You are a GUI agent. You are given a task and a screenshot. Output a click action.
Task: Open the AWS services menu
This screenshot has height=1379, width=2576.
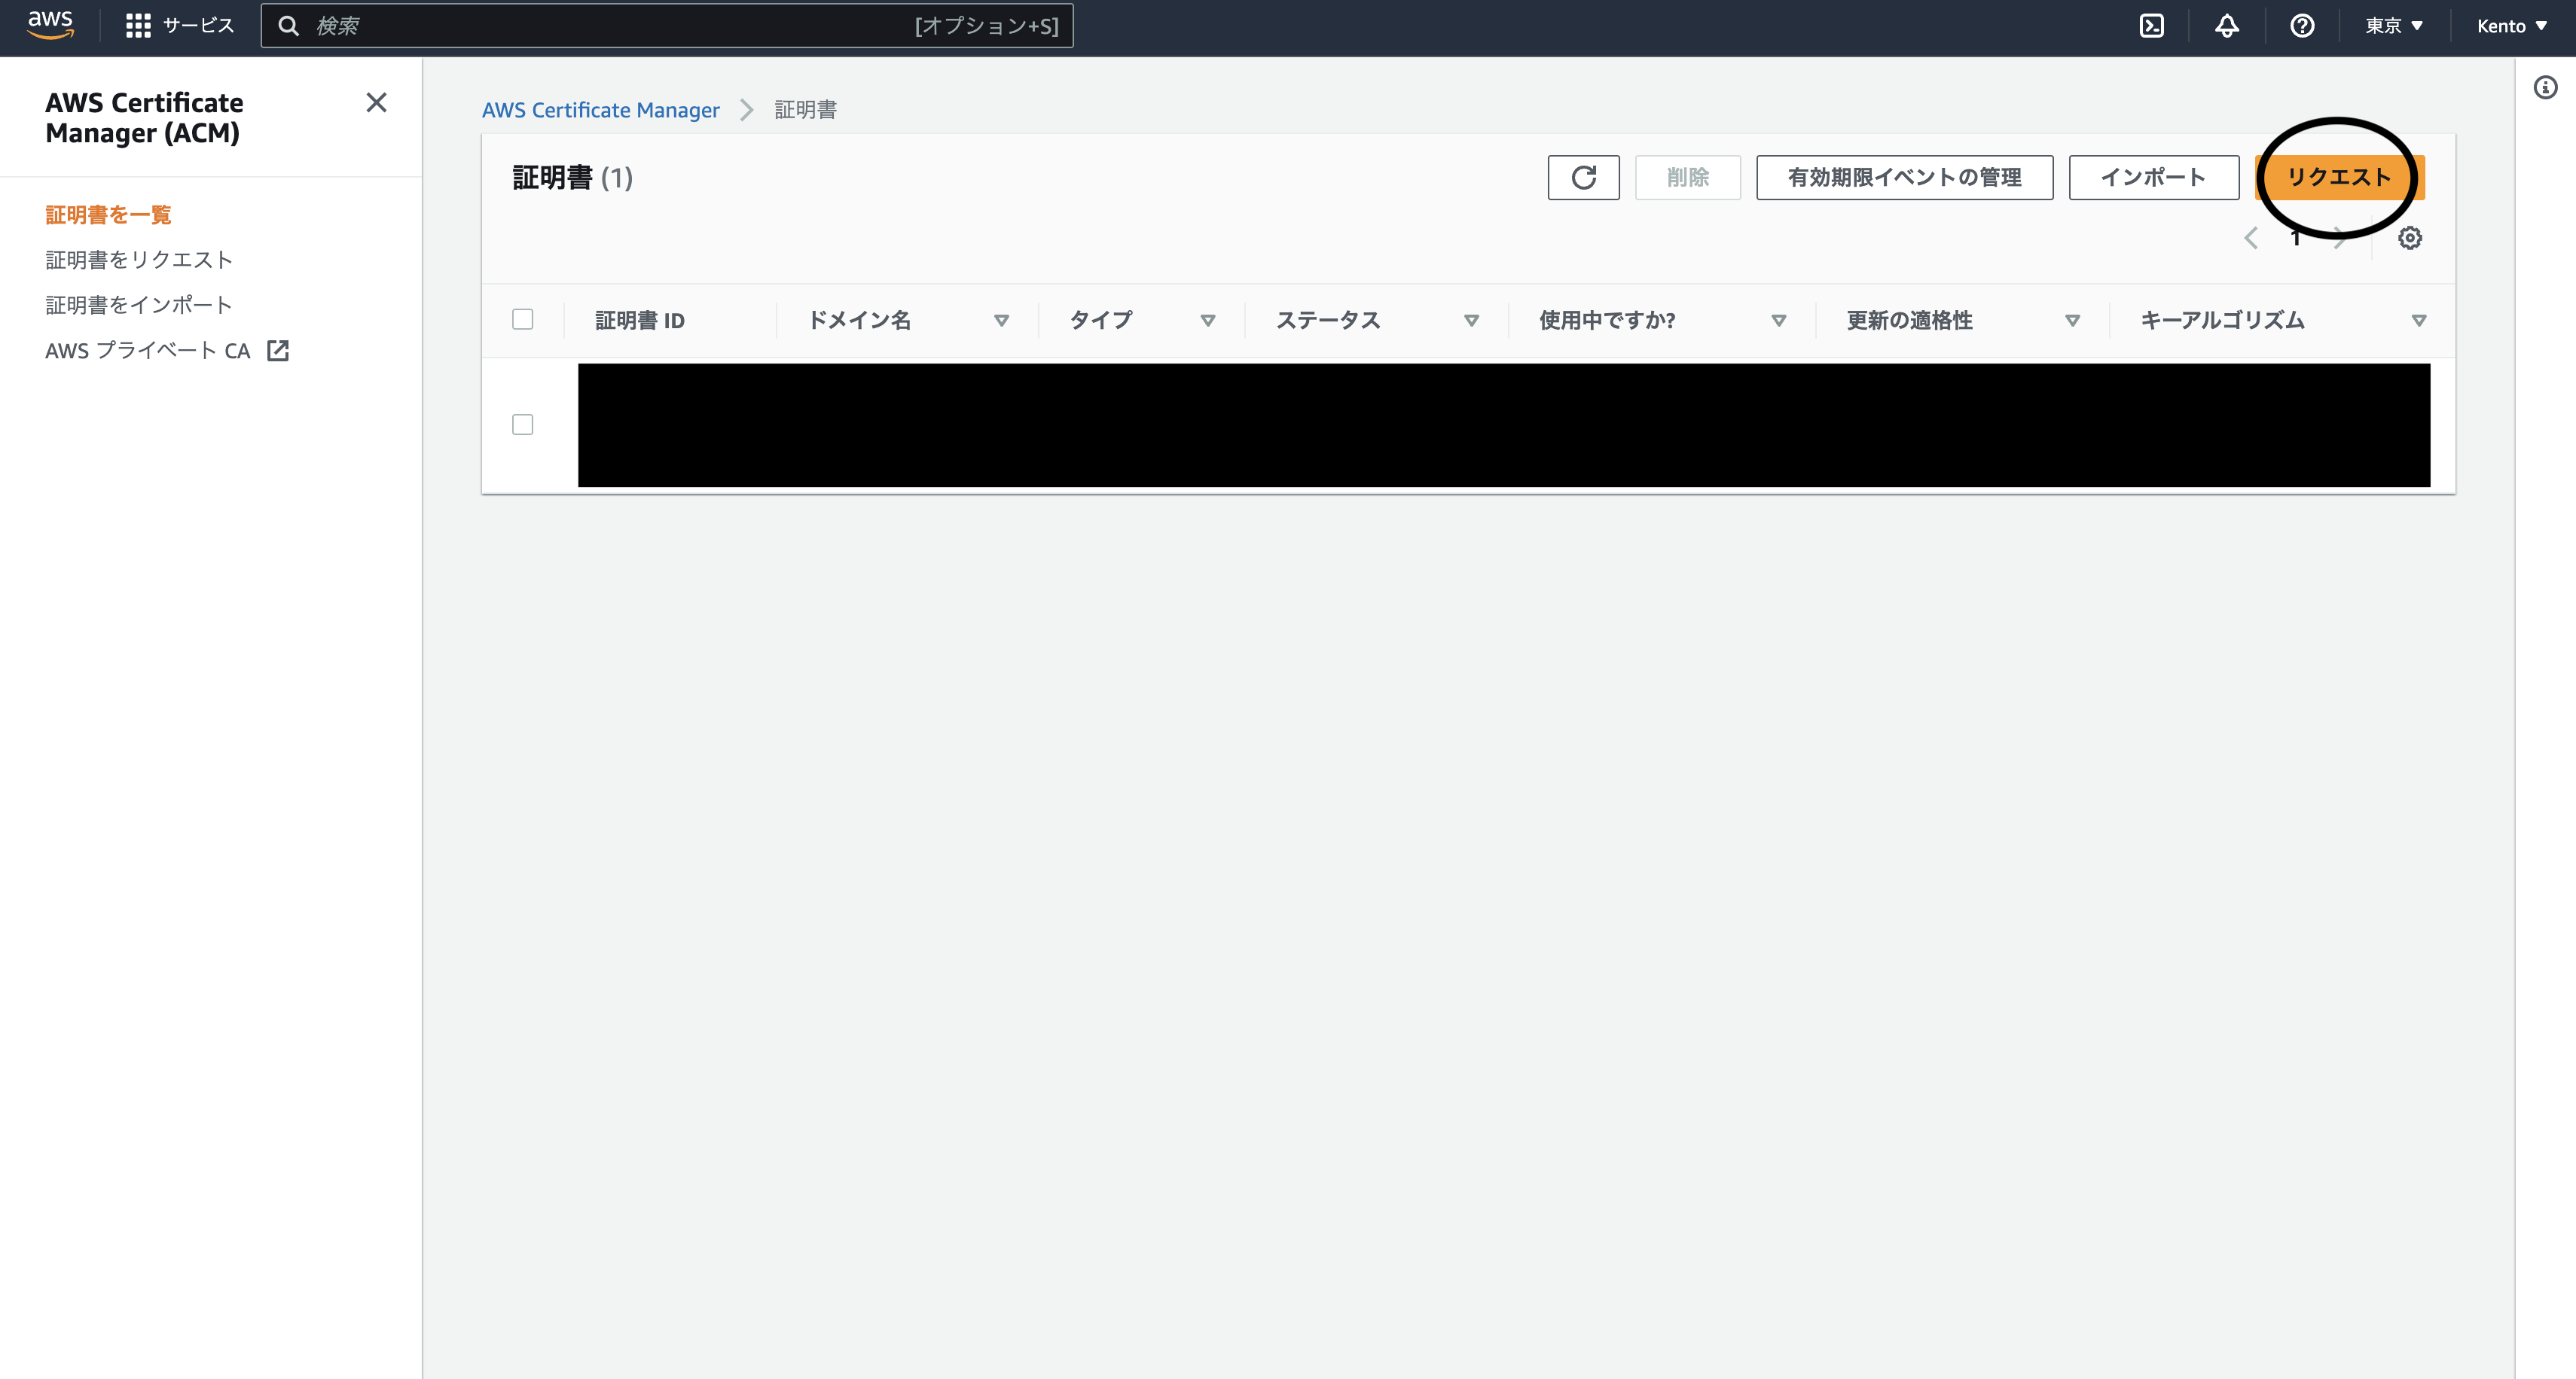[180, 26]
